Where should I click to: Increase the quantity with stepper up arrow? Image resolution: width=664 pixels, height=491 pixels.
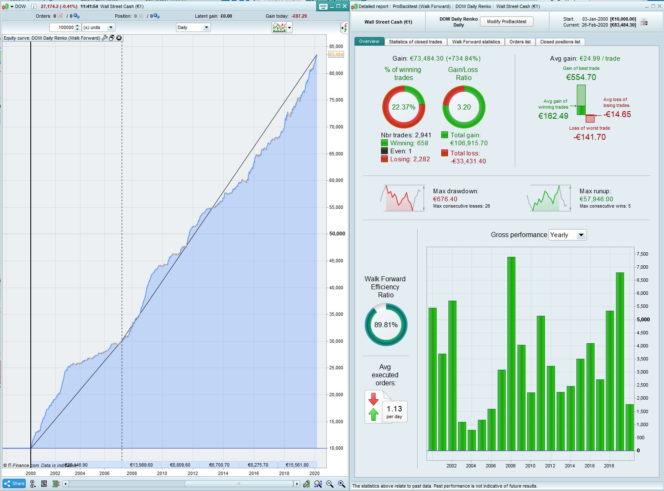[77, 26]
